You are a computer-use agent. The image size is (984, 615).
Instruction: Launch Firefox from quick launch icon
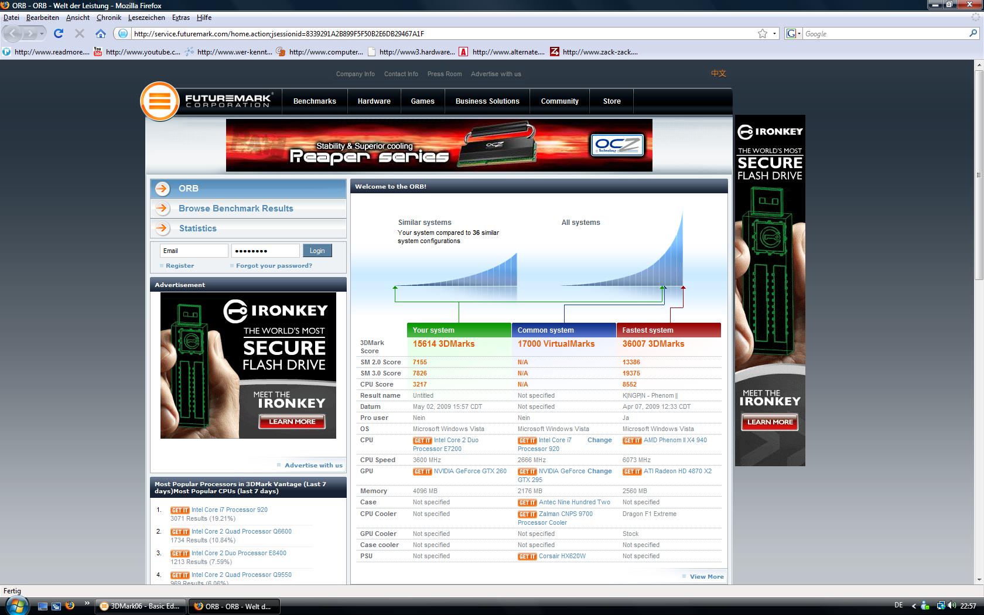point(70,606)
